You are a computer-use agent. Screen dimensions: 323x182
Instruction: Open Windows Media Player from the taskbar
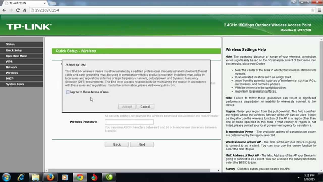[x=65, y=177]
